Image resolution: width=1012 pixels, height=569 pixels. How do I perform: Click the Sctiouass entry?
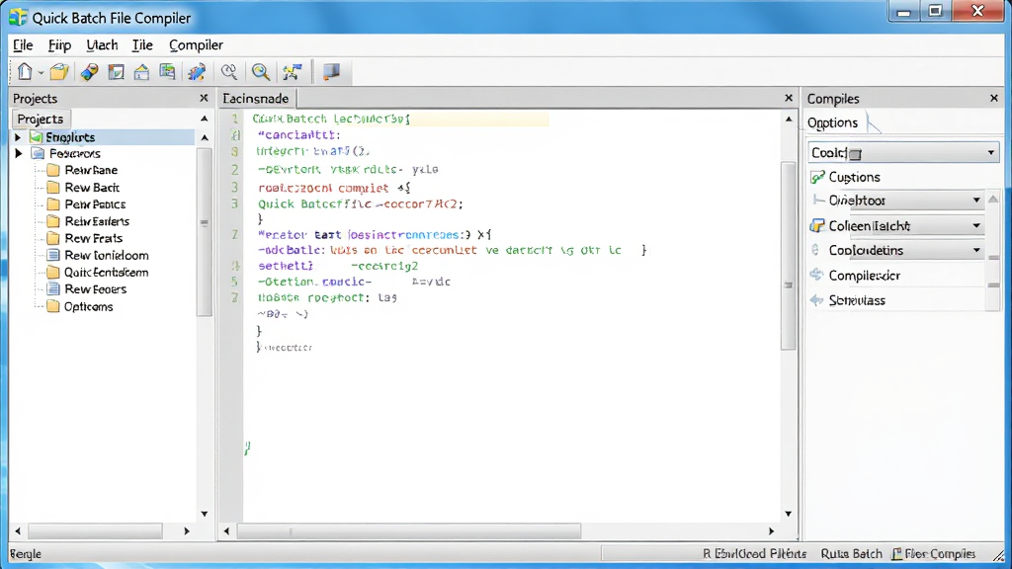(857, 300)
